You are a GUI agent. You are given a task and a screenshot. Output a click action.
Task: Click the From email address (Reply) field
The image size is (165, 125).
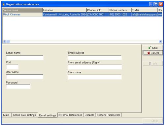point(95,67)
